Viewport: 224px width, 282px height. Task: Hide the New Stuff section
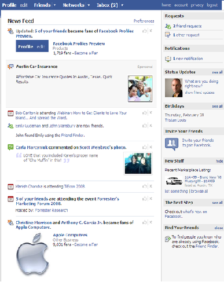(x=219, y=161)
